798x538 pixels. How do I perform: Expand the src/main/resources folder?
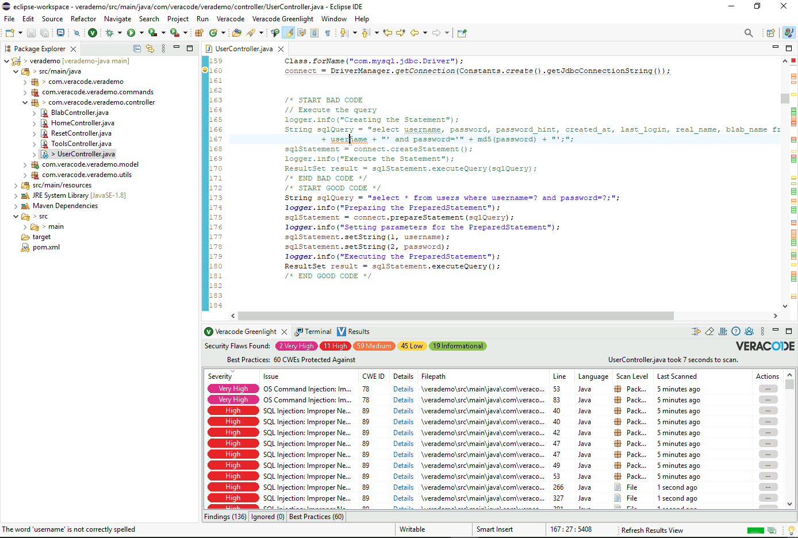16,185
